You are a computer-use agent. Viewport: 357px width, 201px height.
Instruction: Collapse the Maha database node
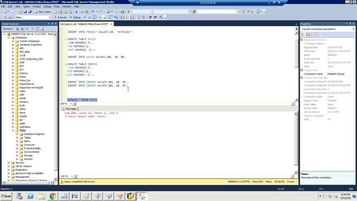click(13, 131)
